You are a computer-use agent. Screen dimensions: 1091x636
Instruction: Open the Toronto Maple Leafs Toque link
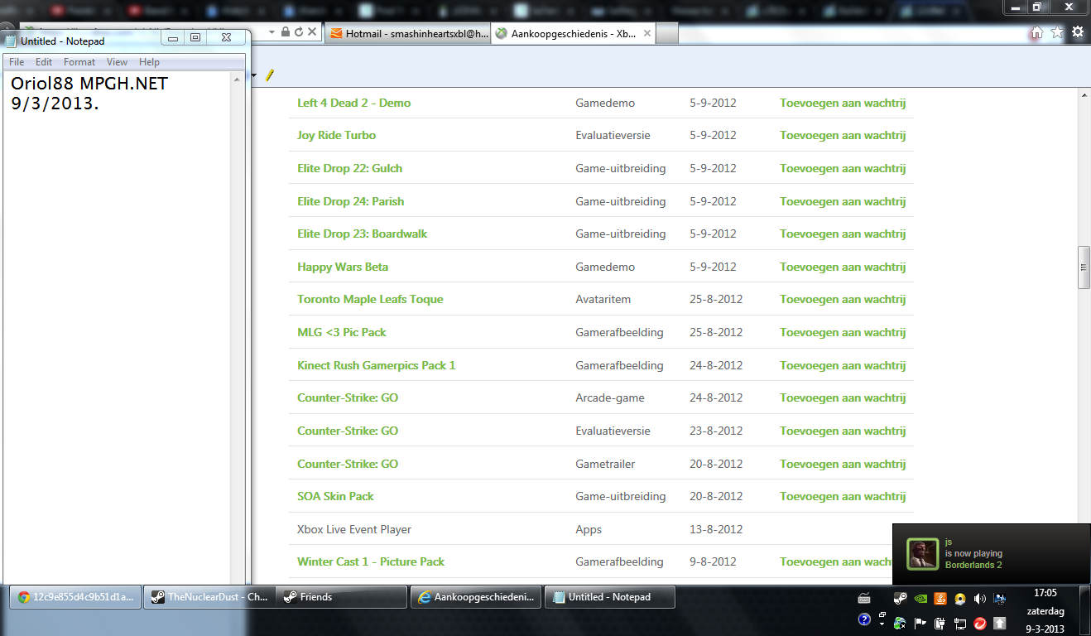click(x=370, y=299)
